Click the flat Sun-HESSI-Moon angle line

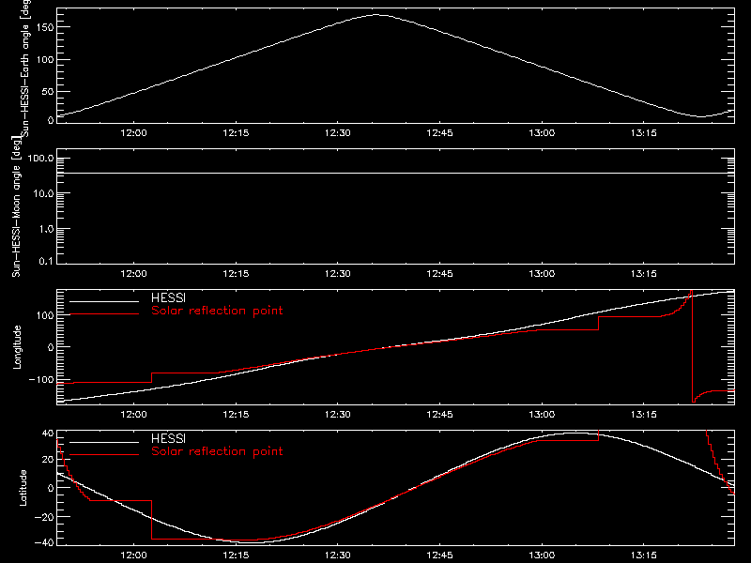click(395, 173)
